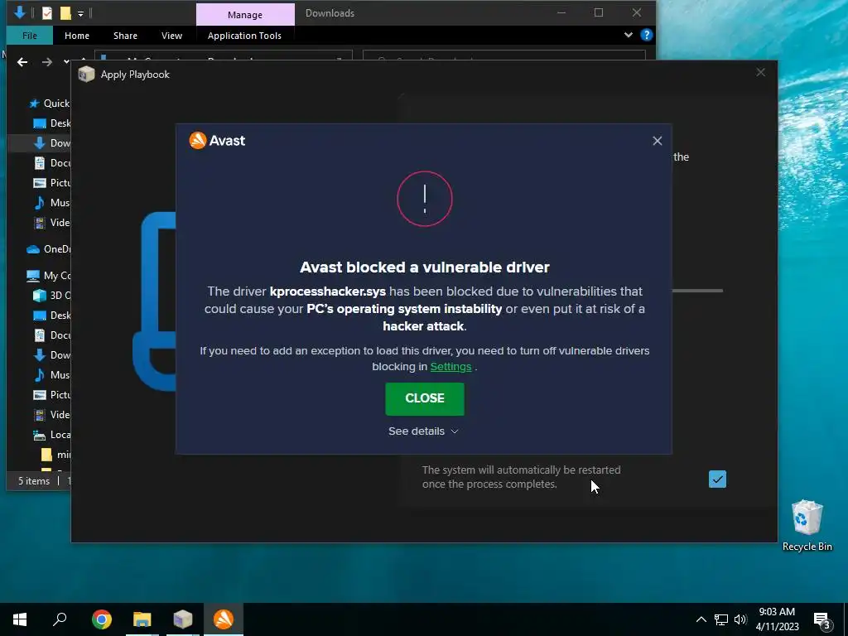This screenshot has width=848, height=636.
Task: Select the Manage contextual tab
Action: [x=245, y=15]
